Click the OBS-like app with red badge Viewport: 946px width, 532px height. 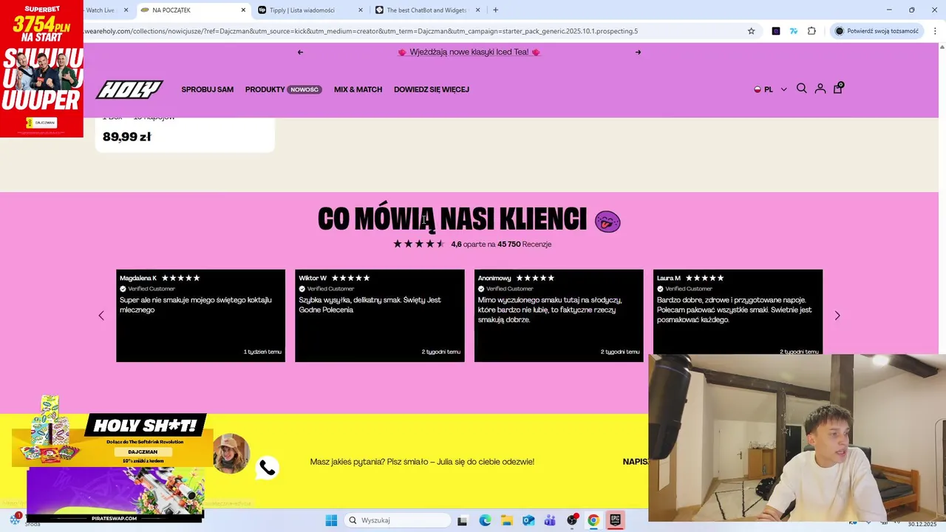click(x=571, y=520)
